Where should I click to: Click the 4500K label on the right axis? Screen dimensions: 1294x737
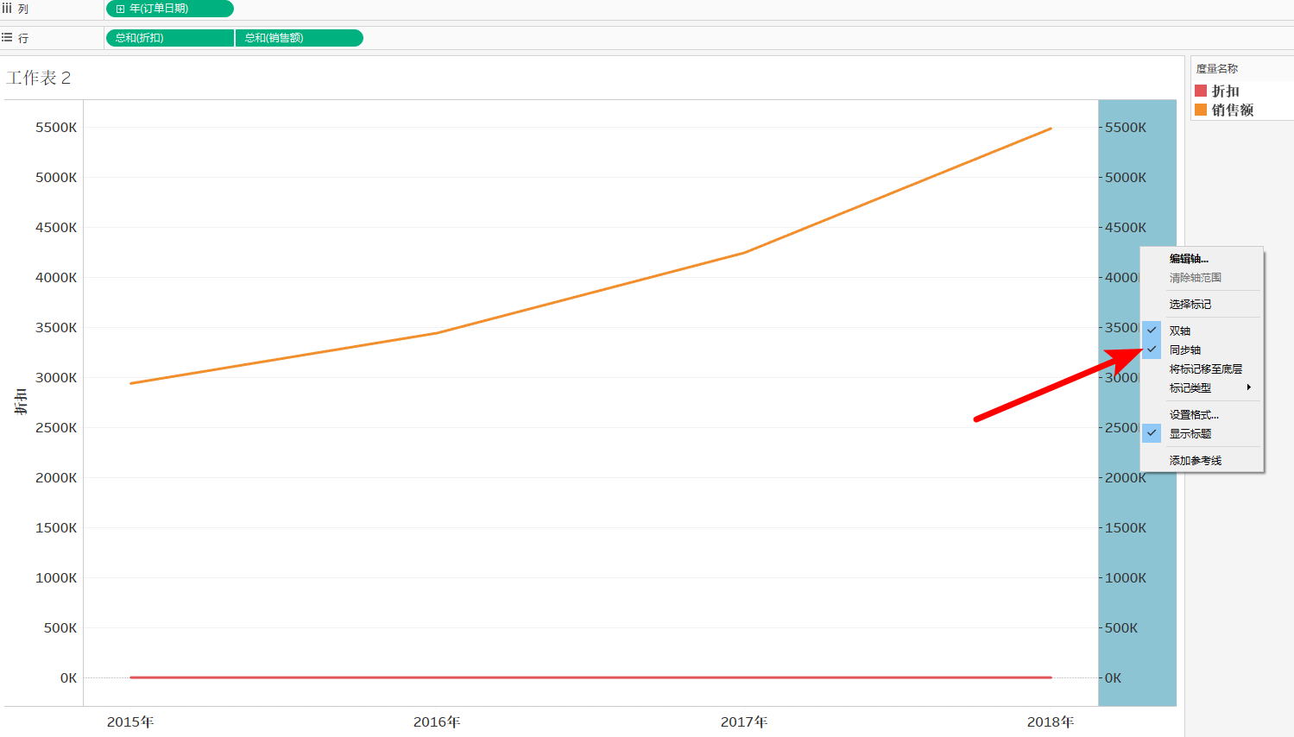[x=1126, y=228]
